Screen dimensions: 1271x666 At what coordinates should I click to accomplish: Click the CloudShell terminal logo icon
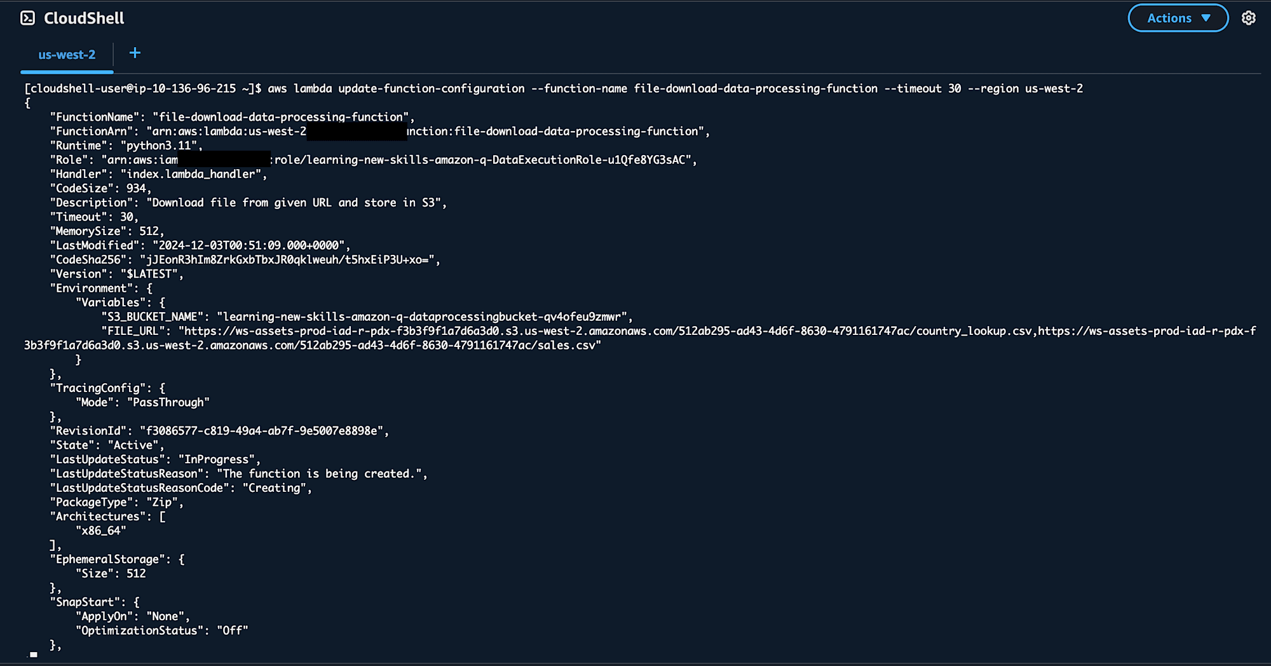coord(28,18)
